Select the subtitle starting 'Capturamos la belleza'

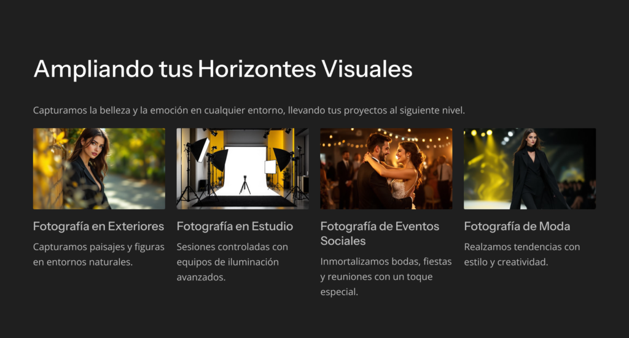coord(249,110)
